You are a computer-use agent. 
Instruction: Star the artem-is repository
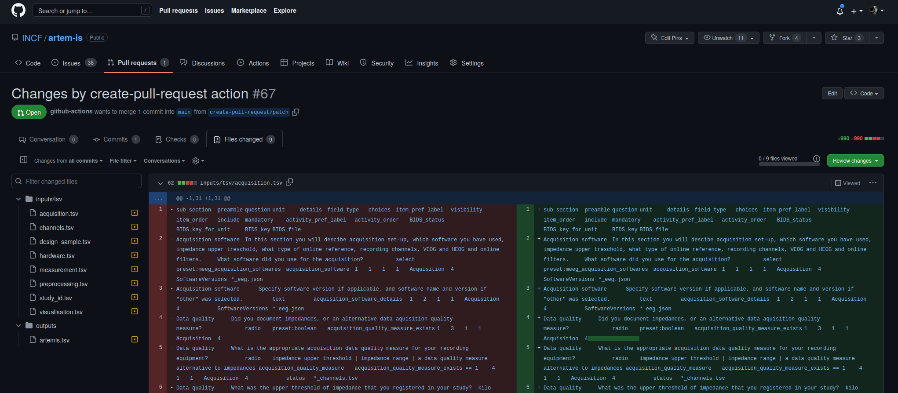point(847,38)
